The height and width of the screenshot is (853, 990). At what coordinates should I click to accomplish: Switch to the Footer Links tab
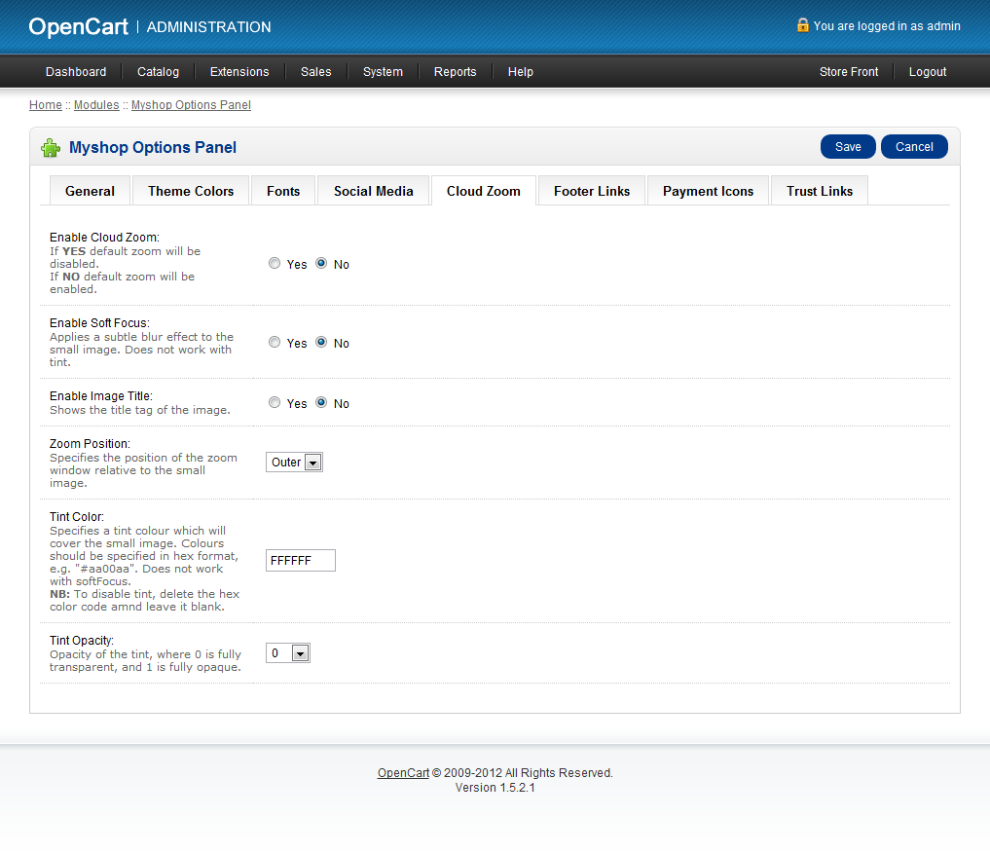(x=592, y=191)
